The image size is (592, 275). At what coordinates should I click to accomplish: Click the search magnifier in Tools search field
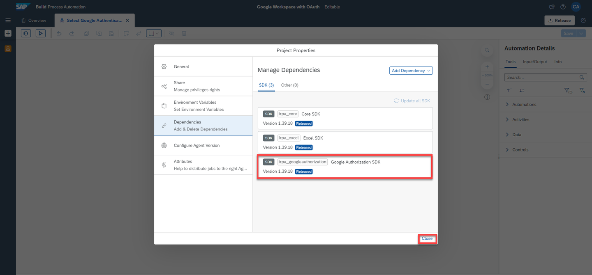point(582,77)
